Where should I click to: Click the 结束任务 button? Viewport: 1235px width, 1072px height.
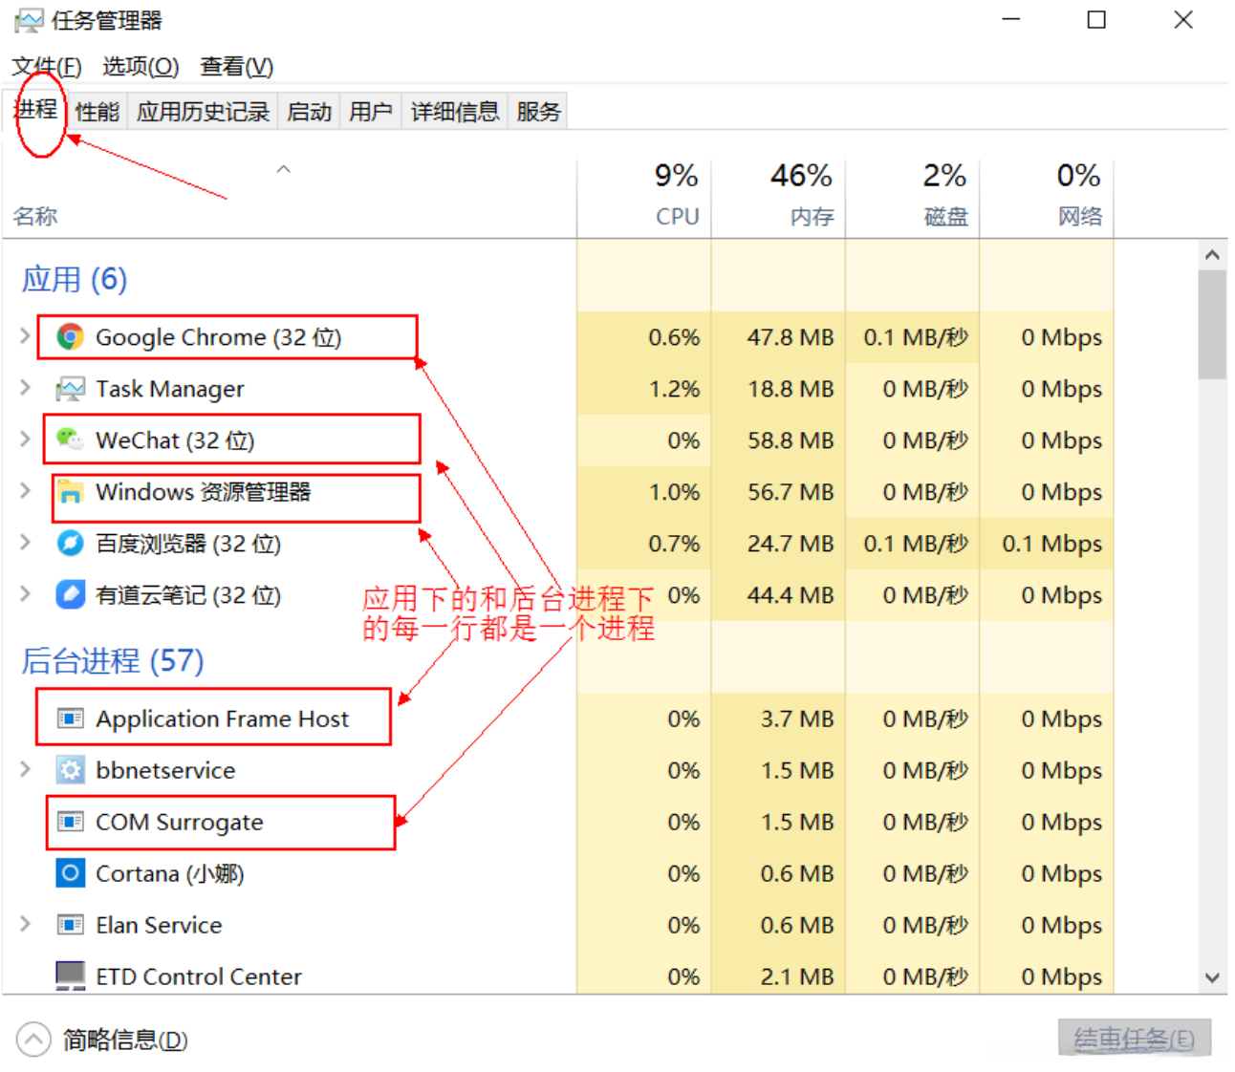click(x=1134, y=1039)
